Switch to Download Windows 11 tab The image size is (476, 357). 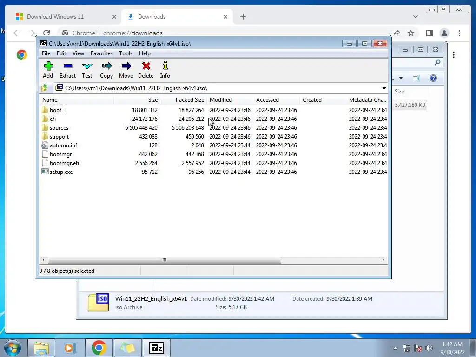65,17
